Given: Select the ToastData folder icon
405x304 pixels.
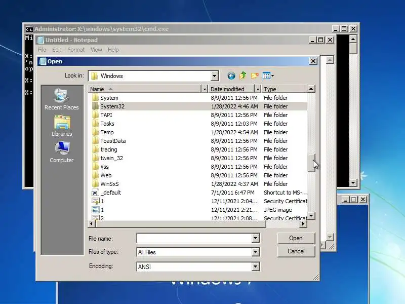Looking at the screenshot, I should 95,141.
